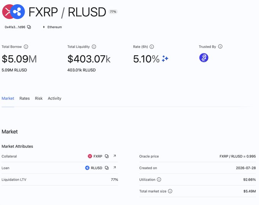Click the red FXRP icon in Collateral row
Viewport: 259px width, 205px height.
pos(90,156)
